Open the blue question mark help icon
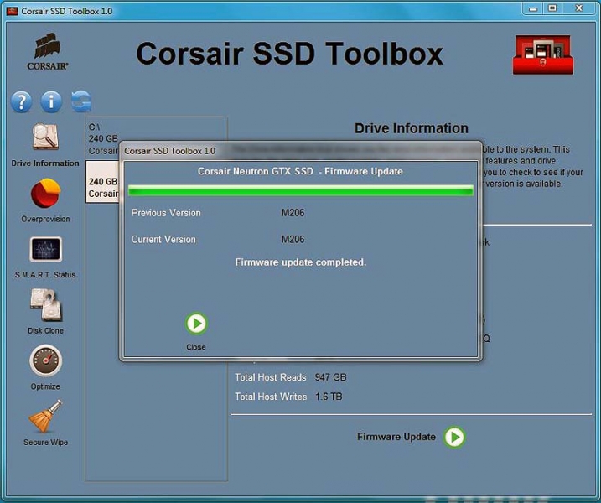 pos(21,102)
